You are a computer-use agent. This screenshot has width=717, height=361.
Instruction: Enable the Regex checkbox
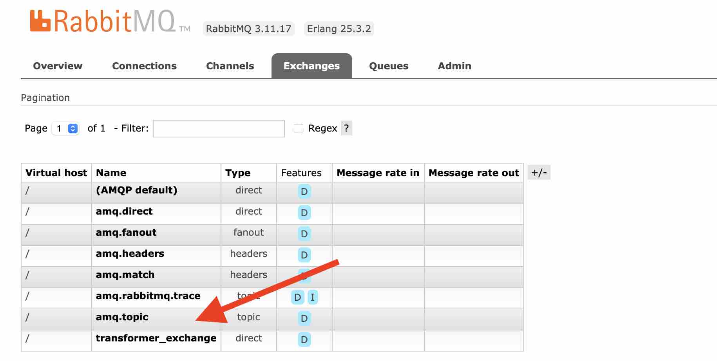(x=298, y=128)
